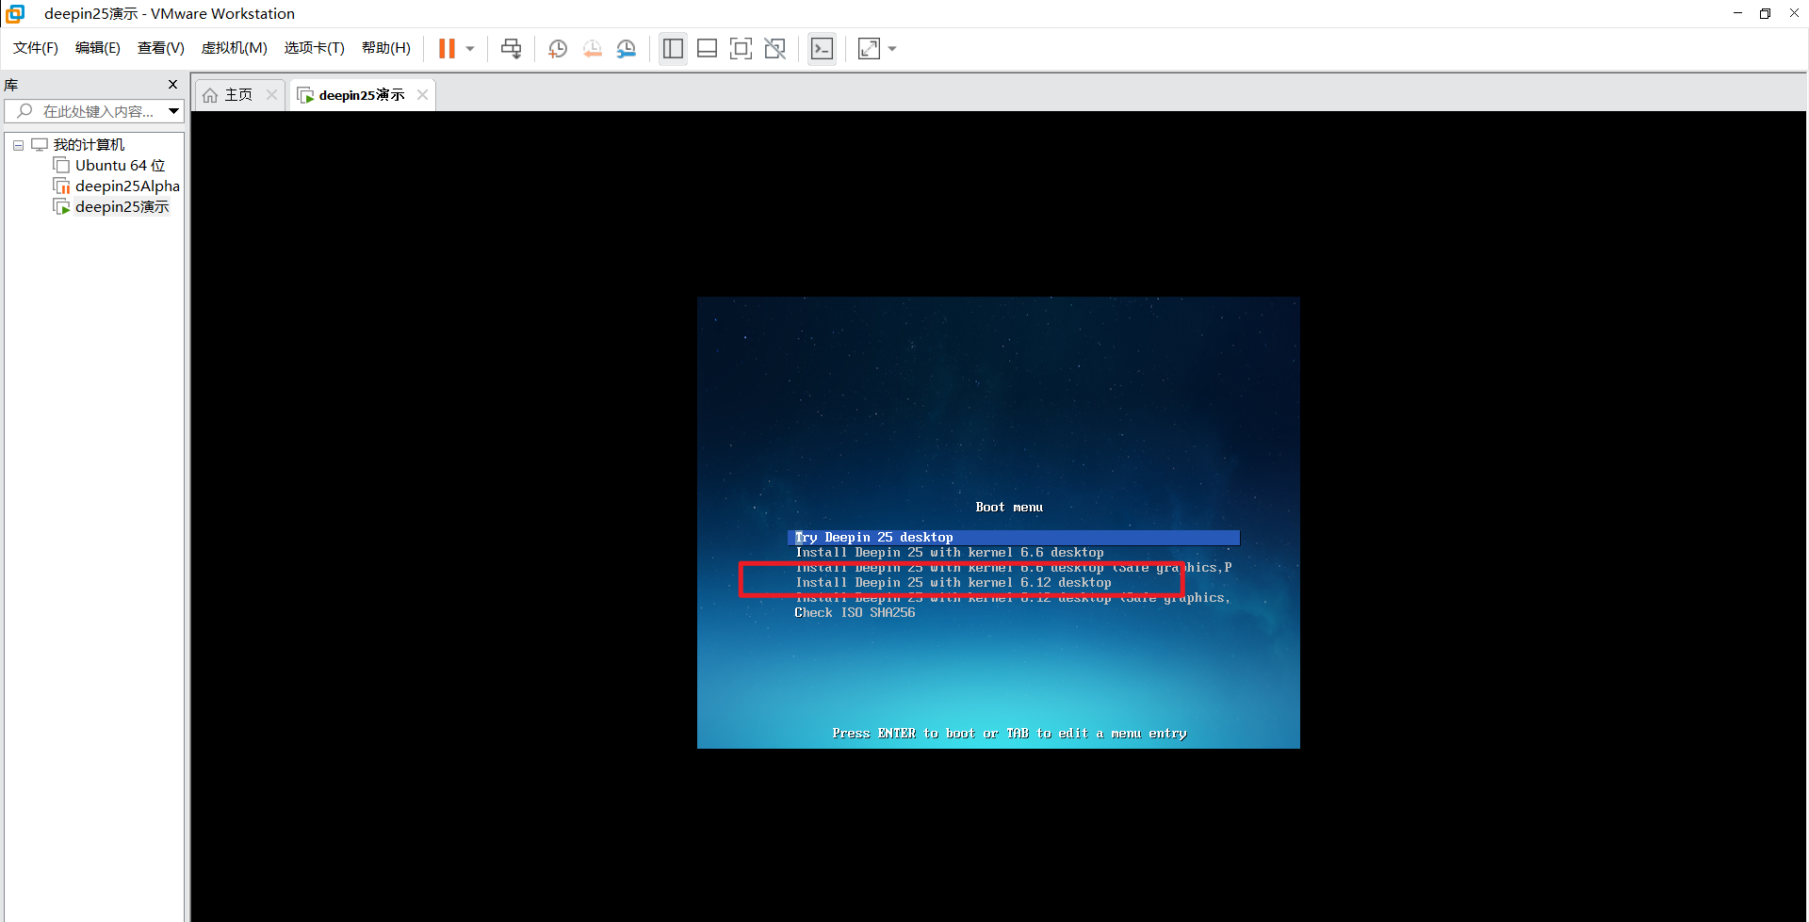This screenshot has width=1809, height=922.
Task: Expand the library search filter dropdown
Action: click(x=174, y=111)
